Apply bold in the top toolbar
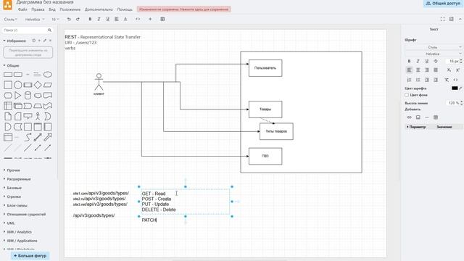464x261 pixels. pyautogui.click(x=90, y=20)
